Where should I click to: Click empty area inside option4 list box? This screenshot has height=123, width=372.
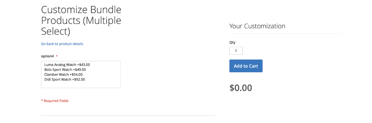81,85
